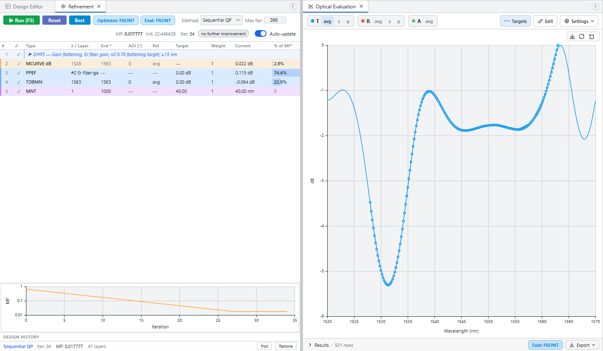Click the Plot button in Design History
The height and width of the screenshot is (351, 603).
pyautogui.click(x=264, y=346)
